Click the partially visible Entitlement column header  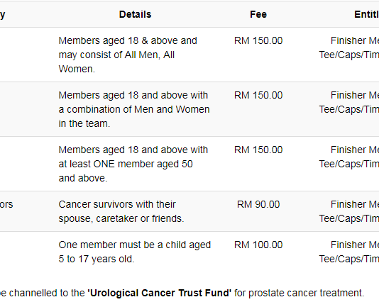coord(366,14)
